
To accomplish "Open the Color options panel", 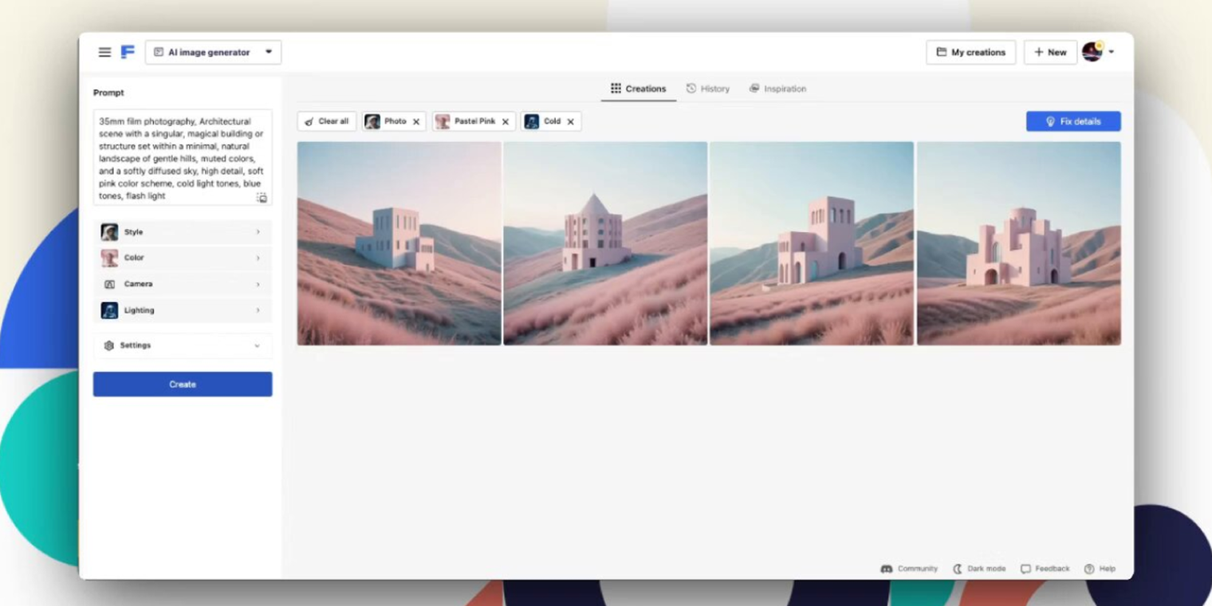I will coord(183,258).
